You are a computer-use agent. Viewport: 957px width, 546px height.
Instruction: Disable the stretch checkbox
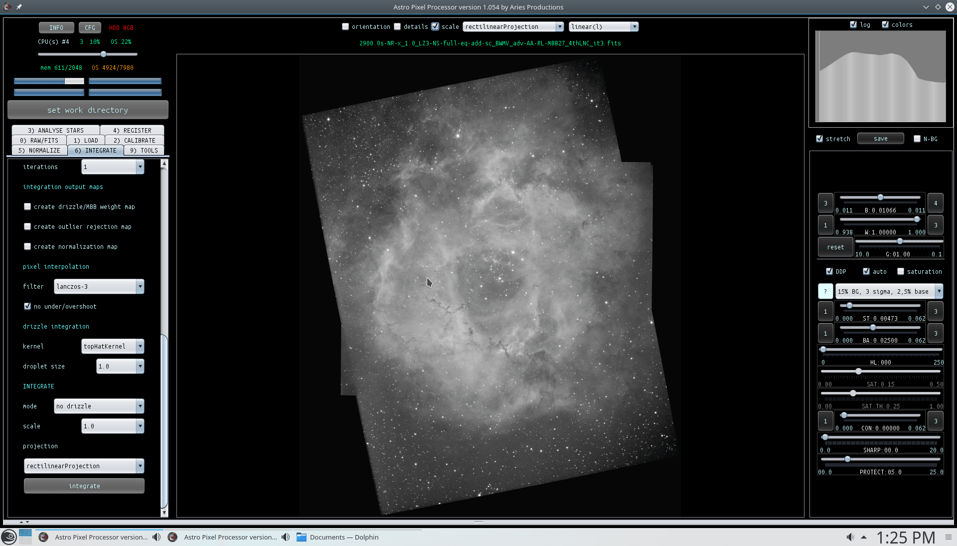coord(819,139)
